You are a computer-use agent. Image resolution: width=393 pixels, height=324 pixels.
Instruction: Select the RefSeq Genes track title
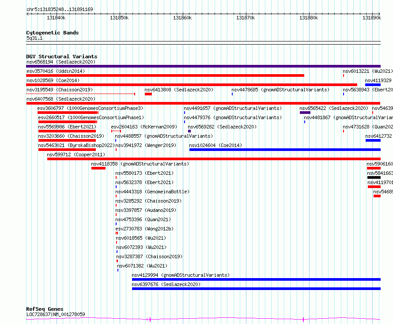point(45,309)
